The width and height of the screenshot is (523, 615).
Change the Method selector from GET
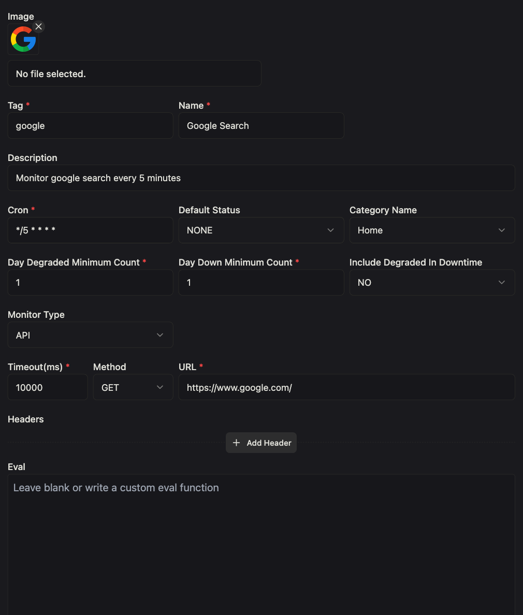point(133,387)
